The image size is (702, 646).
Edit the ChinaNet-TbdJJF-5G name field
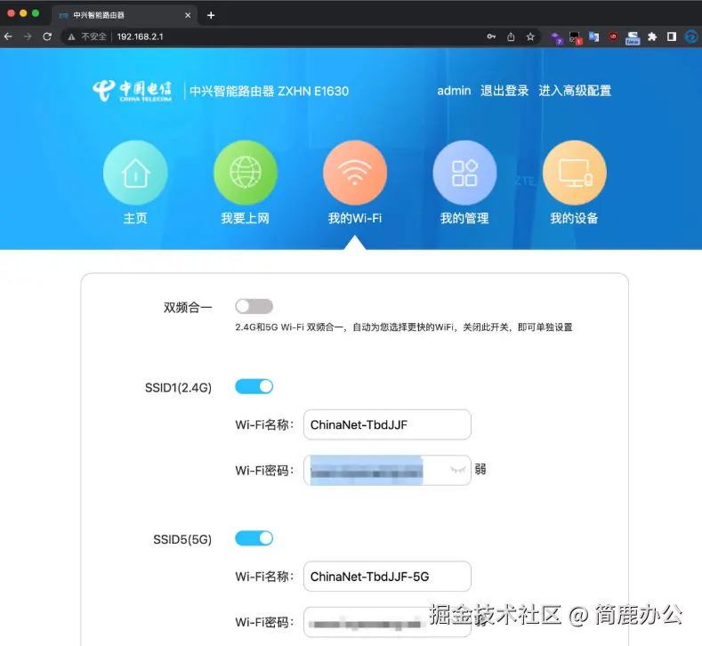pos(387,577)
